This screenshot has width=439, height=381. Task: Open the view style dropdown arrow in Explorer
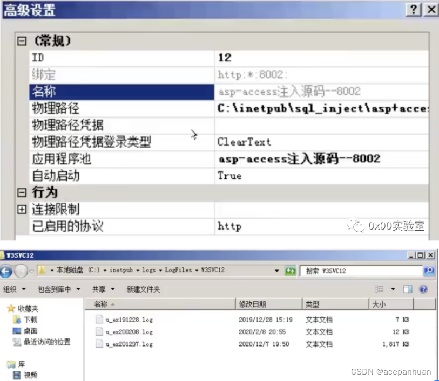tap(392, 289)
